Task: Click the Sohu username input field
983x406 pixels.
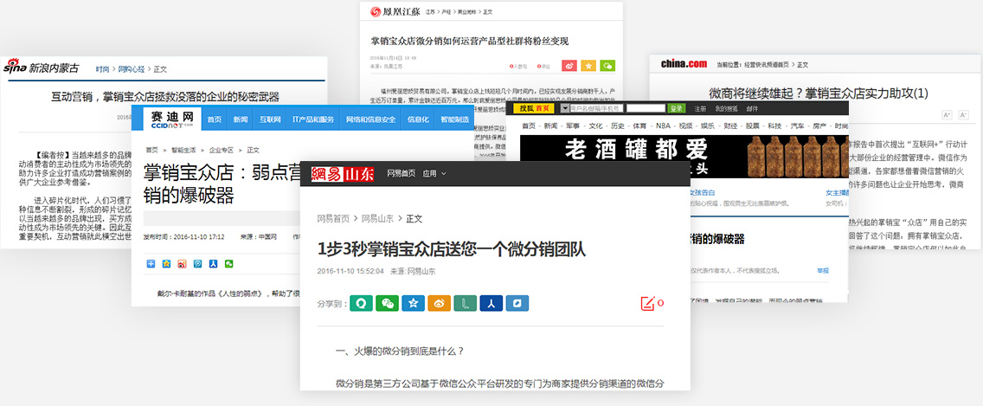Action: pyautogui.click(x=597, y=108)
